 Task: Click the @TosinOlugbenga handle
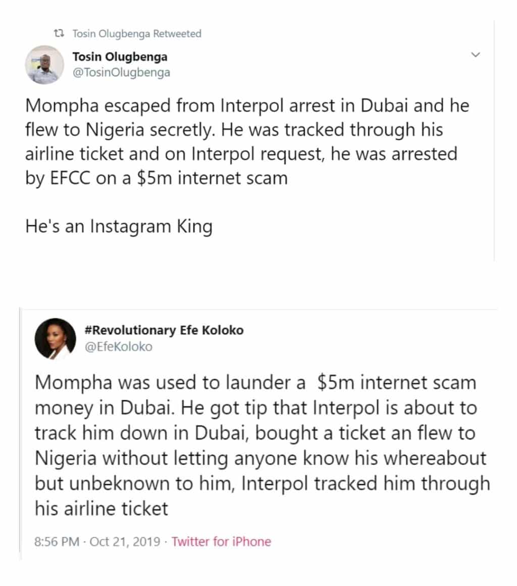tap(121, 72)
